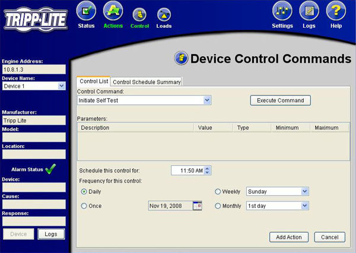Viewport: 356px width, 253px height.
Task: Adjust the schedule time spinner arrows
Action: (x=208, y=171)
